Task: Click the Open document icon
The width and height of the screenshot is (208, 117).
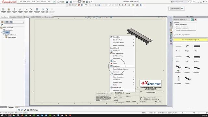Action: click(x=63, y=2)
